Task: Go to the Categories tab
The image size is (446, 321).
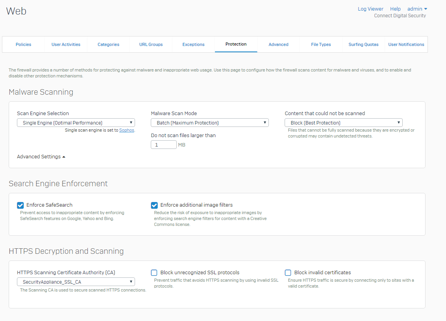Action: pyautogui.click(x=108, y=44)
